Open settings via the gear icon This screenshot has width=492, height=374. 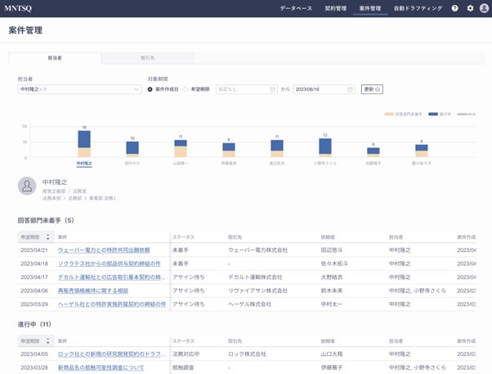470,8
